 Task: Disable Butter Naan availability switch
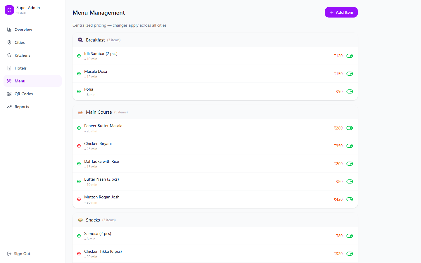pos(350,181)
